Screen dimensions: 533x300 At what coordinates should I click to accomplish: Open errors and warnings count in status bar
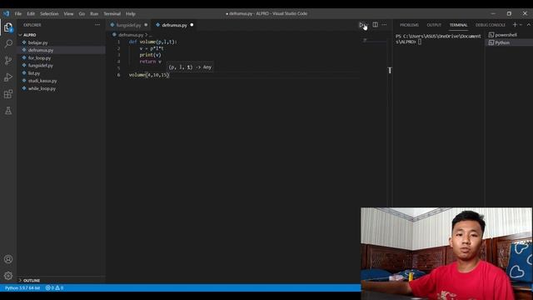(x=54, y=288)
